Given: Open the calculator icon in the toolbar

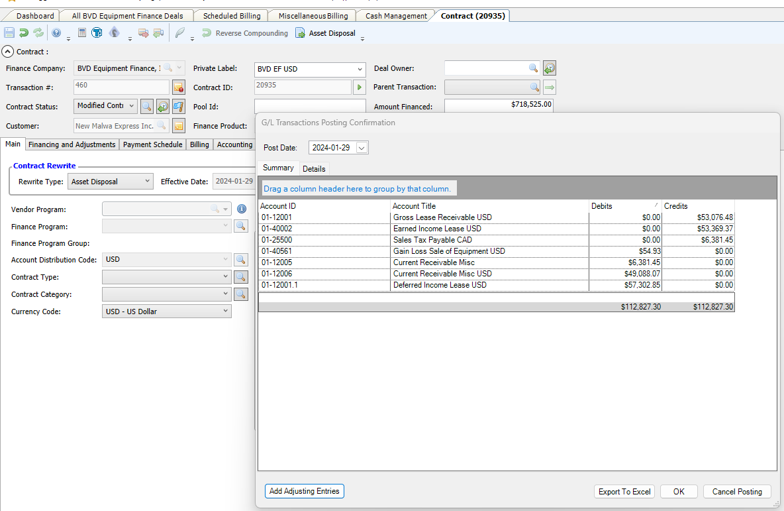Looking at the screenshot, I should [x=82, y=33].
